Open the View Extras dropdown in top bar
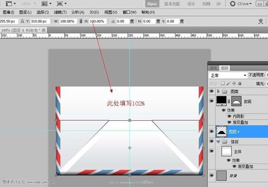 coord(11,4)
